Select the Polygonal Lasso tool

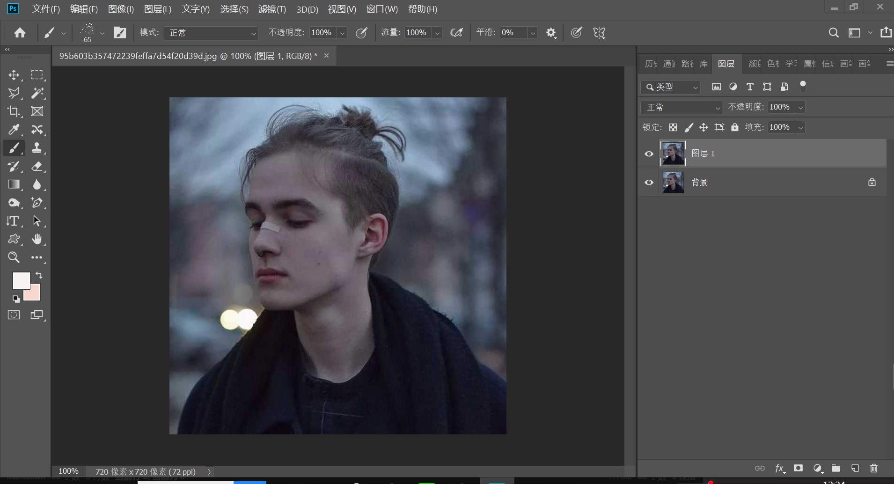[x=14, y=93]
